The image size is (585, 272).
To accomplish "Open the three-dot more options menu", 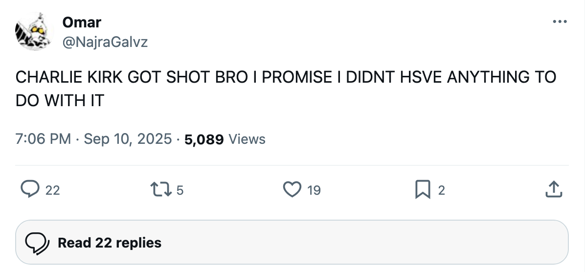I will point(559,22).
